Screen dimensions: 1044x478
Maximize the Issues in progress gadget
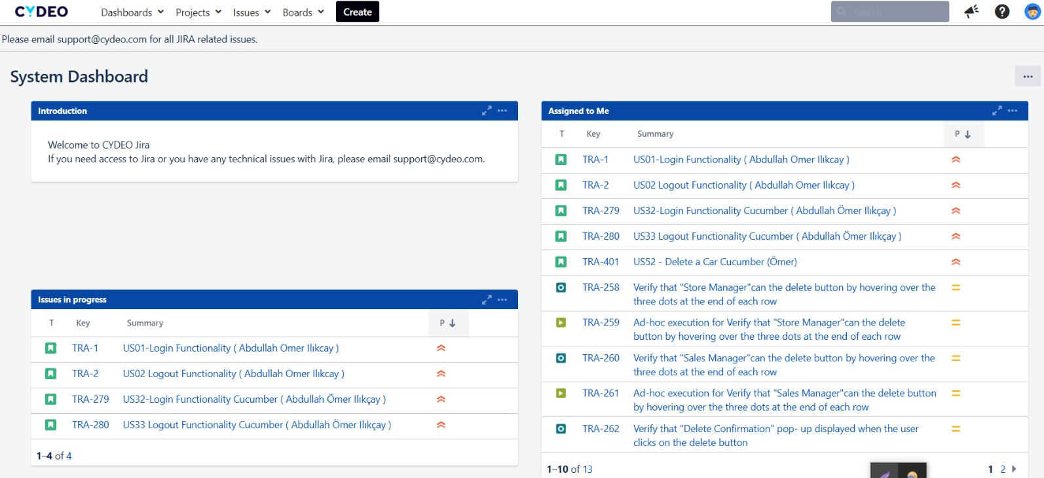click(x=487, y=299)
